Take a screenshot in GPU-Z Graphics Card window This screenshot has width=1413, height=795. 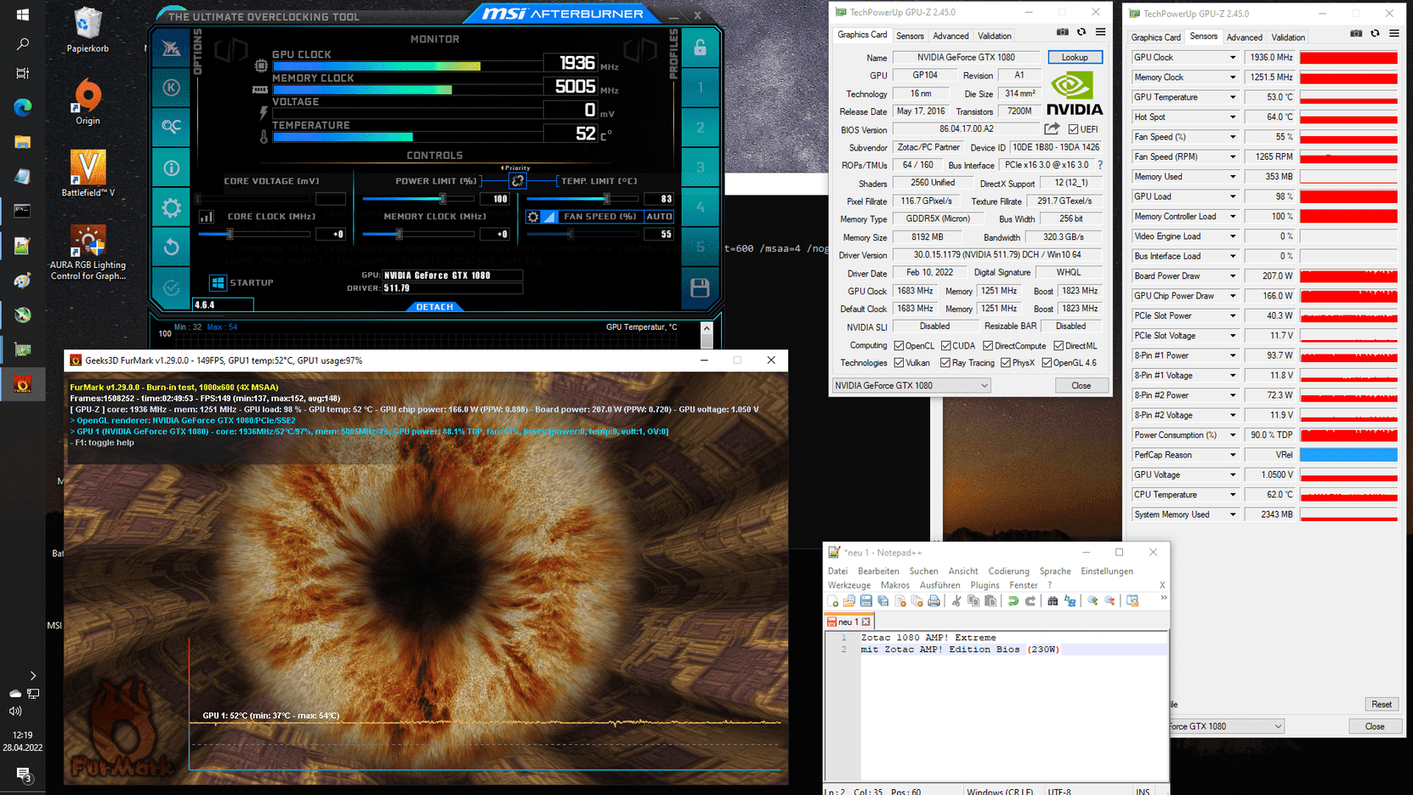point(1063,32)
